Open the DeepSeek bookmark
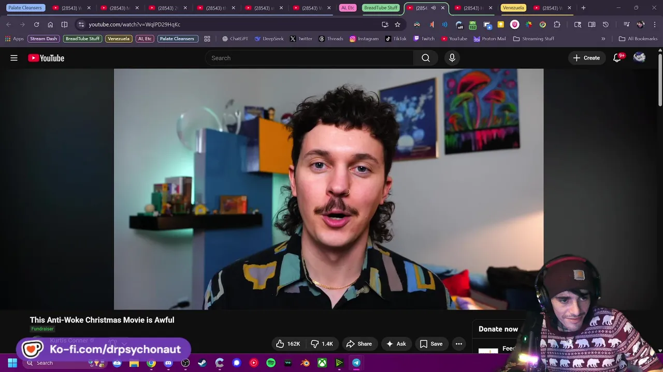663x372 pixels. click(269, 39)
